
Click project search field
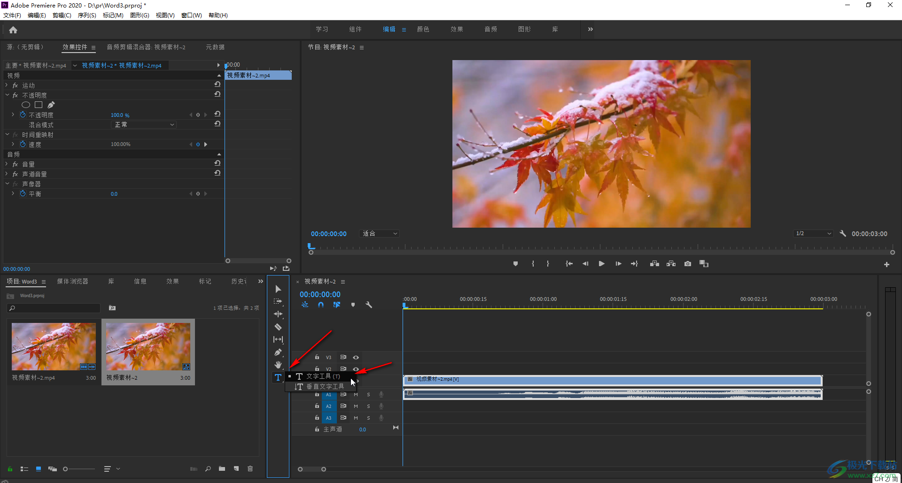[x=54, y=308]
